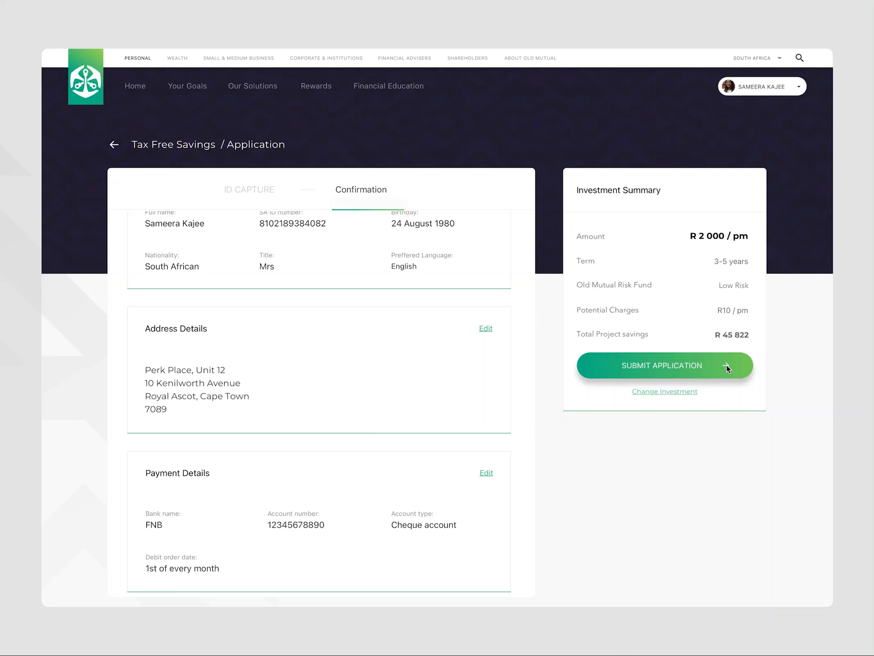Open the Personal navigation category dropdown
Viewport: 874px width, 656px height.
point(138,58)
